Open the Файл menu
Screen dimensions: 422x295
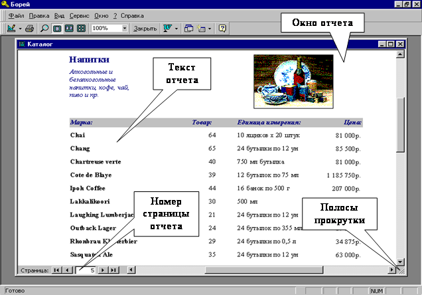(16, 16)
